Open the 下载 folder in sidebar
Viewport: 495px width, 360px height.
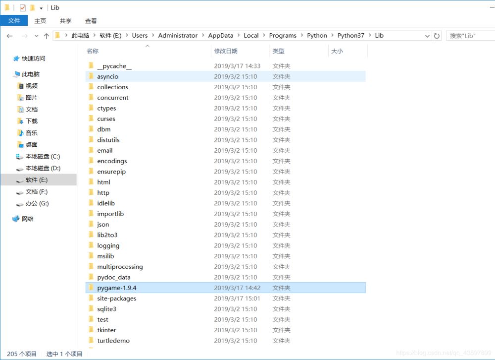point(27,121)
